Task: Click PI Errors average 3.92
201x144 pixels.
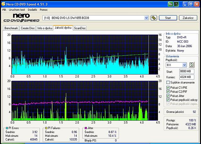Action: click(35, 132)
